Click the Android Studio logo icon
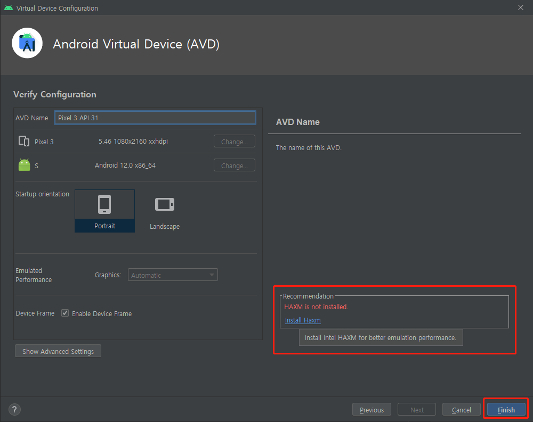This screenshot has height=422, width=533. pyautogui.click(x=27, y=43)
